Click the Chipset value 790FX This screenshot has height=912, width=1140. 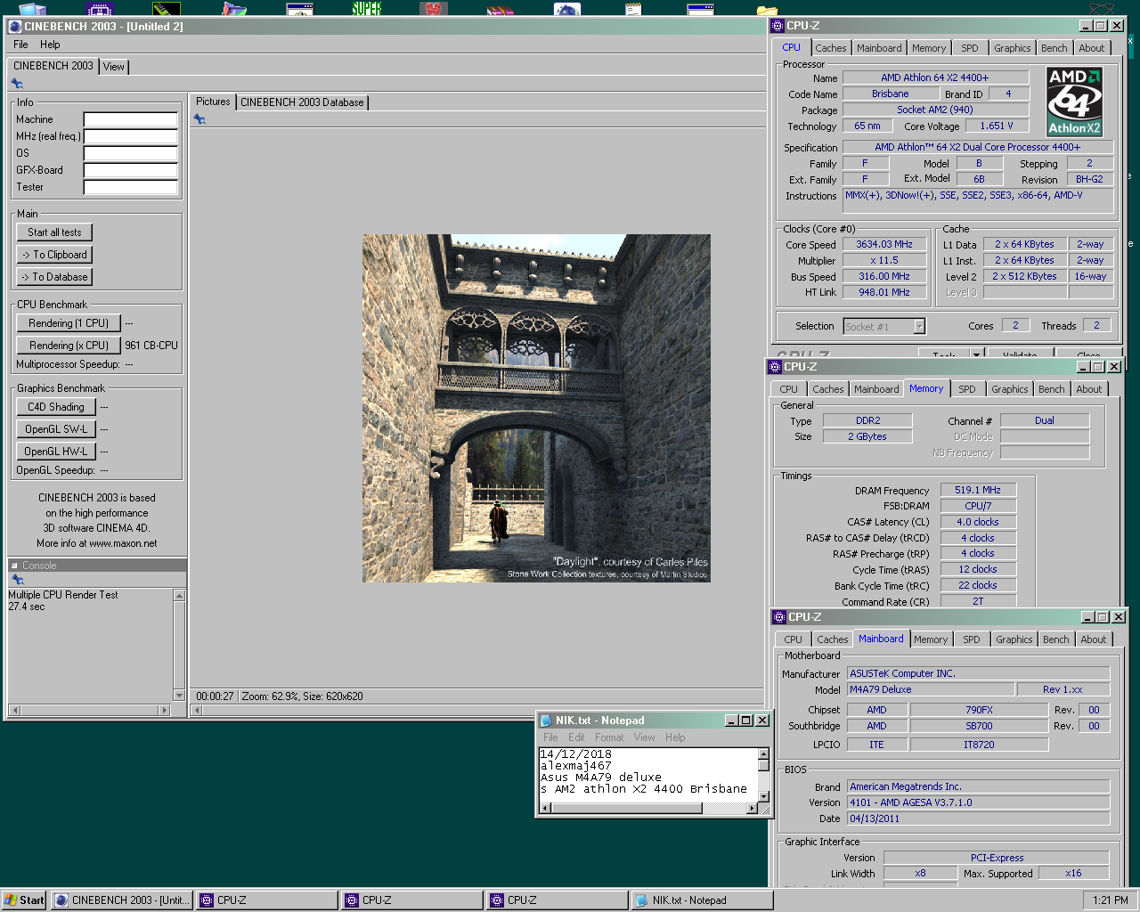pyautogui.click(x=979, y=710)
